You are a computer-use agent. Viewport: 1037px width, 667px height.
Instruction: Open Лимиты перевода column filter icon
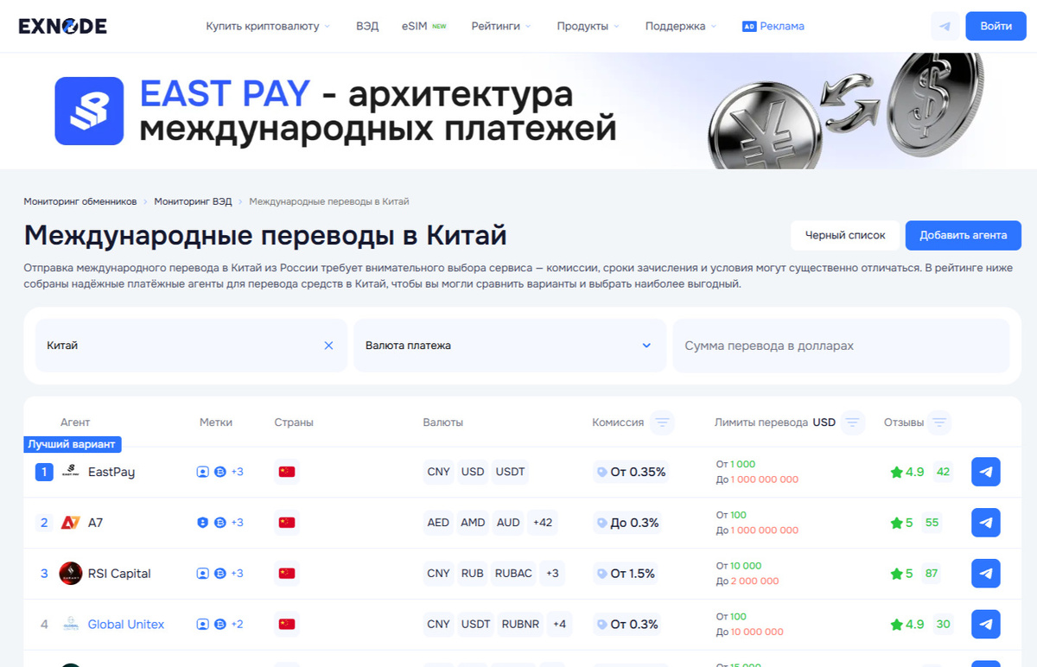point(852,422)
